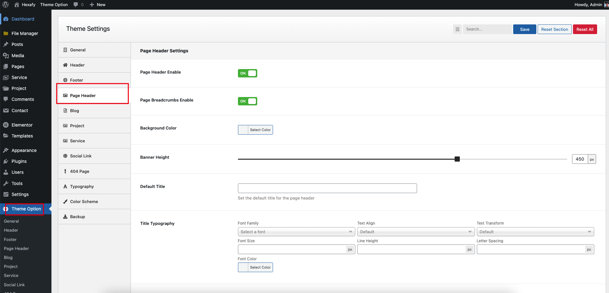Click the plus New icon in admin bar
The width and height of the screenshot is (609, 293).
tap(92, 4)
